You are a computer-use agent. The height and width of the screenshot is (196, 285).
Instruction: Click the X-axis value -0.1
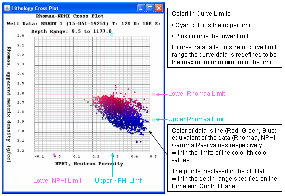39,156
